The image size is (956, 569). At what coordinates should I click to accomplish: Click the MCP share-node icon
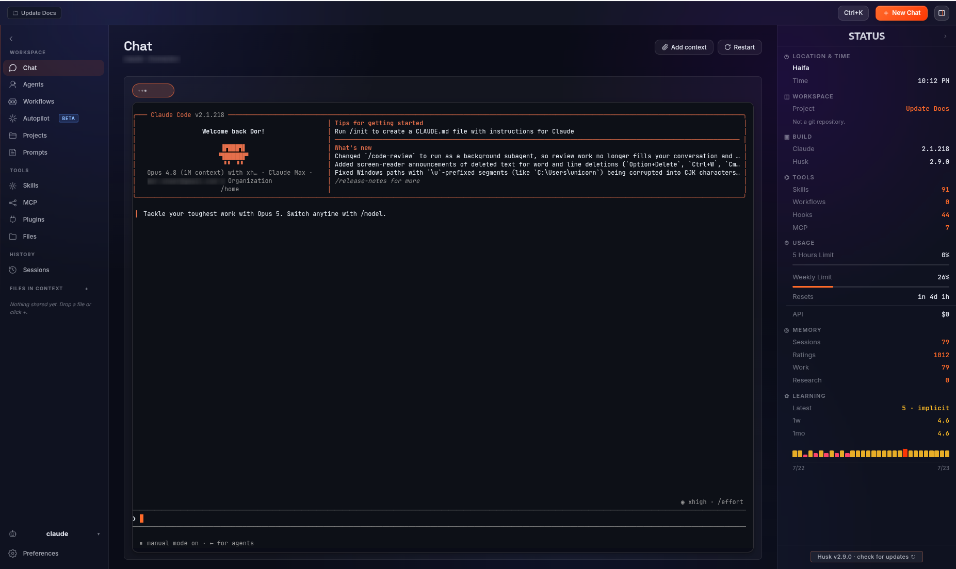(13, 203)
